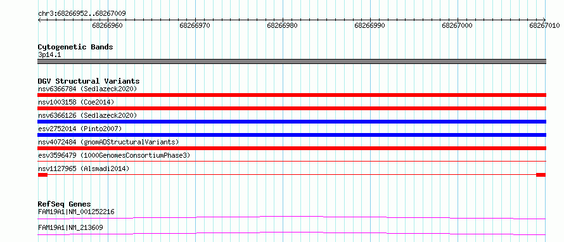This screenshot has height=242, width=564.
Task: Click variant label esv3596479 (1000GenomesConsortiumPhase3)
Action: pos(114,155)
